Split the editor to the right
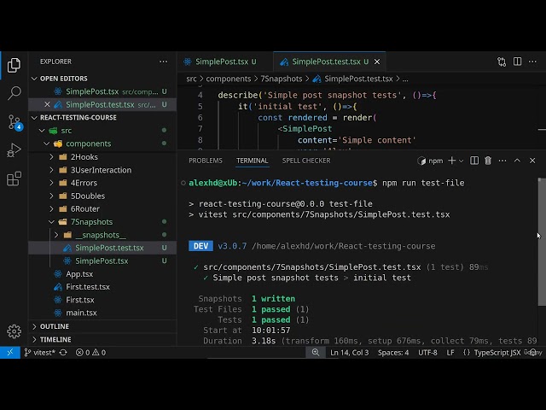546x410 pixels. tap(518, 61)
